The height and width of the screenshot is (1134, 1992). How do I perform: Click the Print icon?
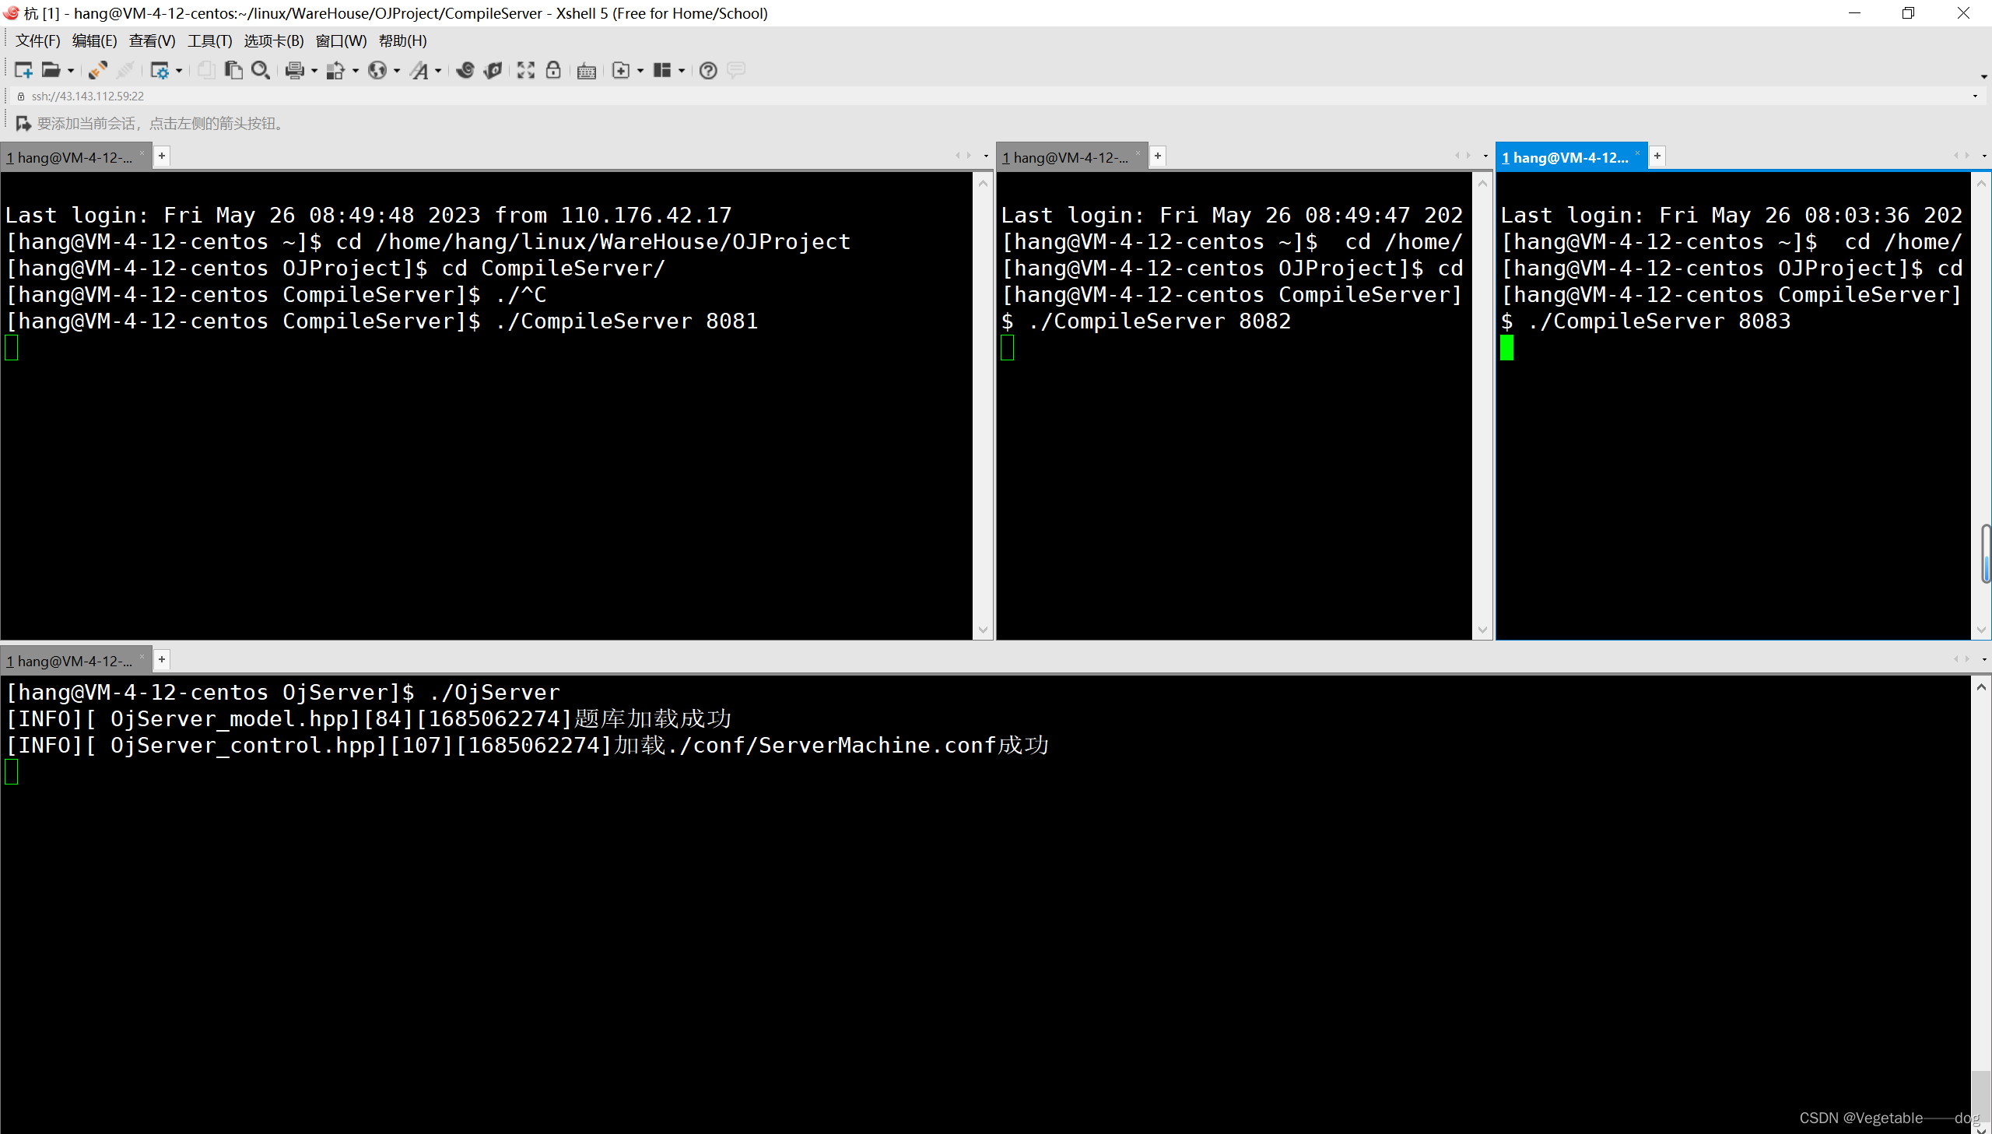tap(294, 70)
